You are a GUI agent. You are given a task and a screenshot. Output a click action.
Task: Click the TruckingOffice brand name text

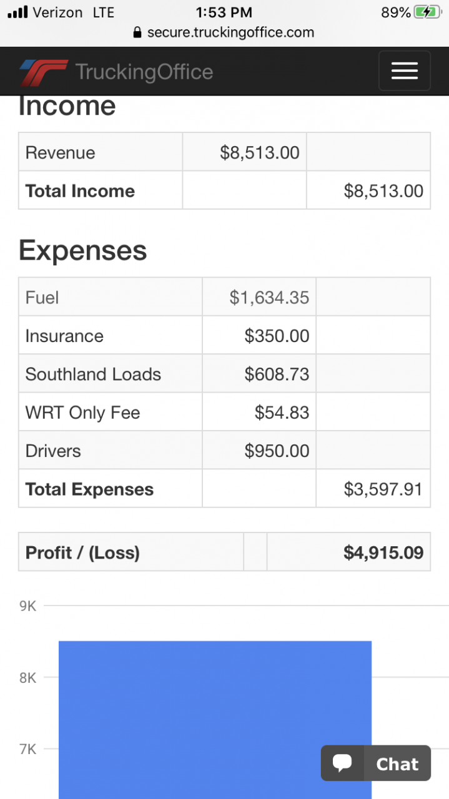tap(144, 72)
